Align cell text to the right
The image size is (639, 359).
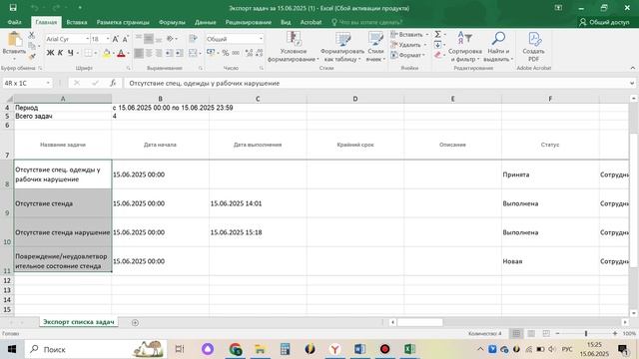[159, 53]
